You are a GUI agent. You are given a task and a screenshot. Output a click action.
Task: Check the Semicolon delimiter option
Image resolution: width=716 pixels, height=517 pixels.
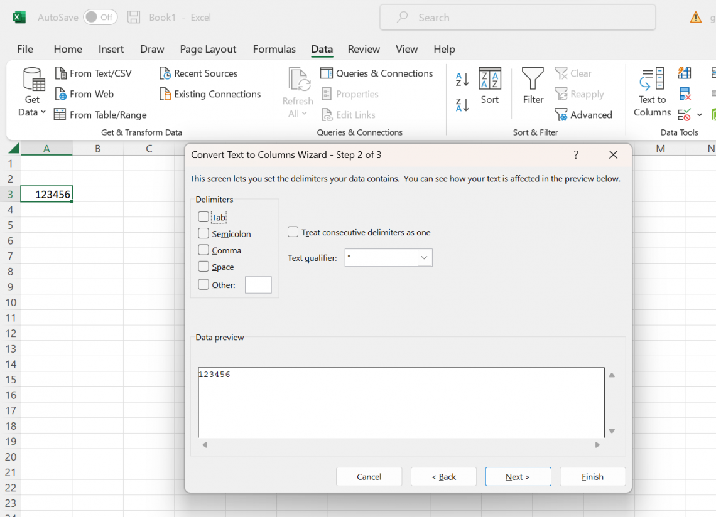pyautogui.click(x=203, y=233)
